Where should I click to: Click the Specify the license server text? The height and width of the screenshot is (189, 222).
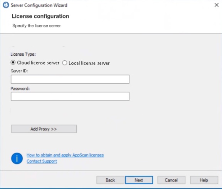37,26
